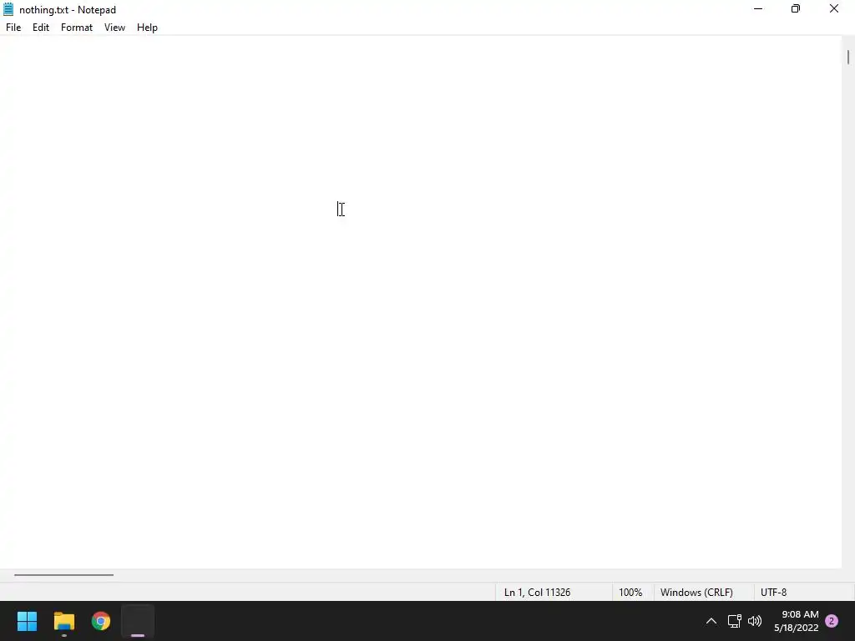Image resolution: width=855 pixels, height=641 pixels.
Task: Open the volume speaker tray icon
Action: 755,621
